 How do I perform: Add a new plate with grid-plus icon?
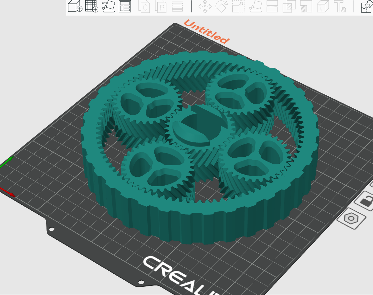[x=92, y=6]
